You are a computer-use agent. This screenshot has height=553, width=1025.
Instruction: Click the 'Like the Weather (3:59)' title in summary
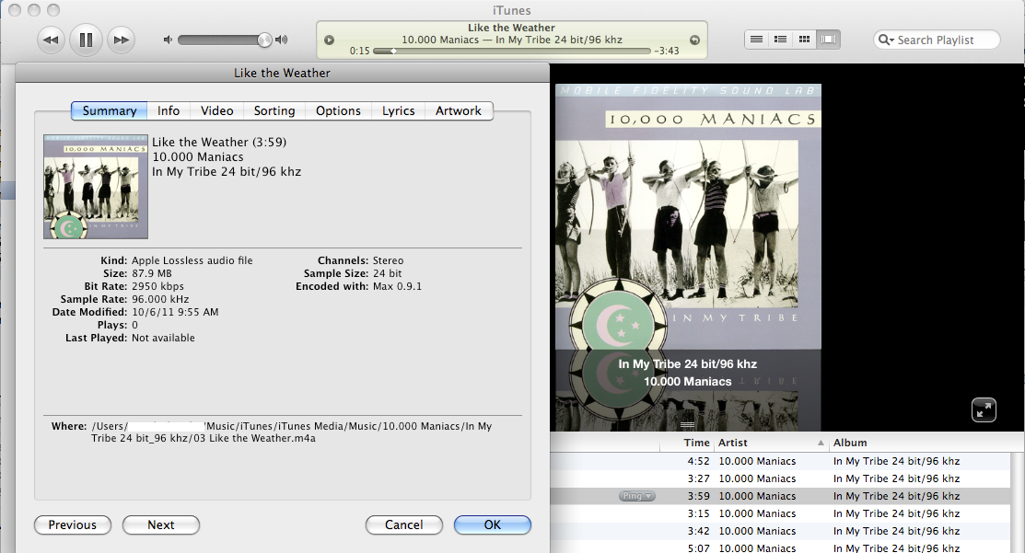(x=219, y=143)
